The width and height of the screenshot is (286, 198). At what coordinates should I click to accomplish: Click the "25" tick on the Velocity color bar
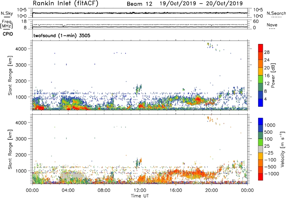pos(267,146)
